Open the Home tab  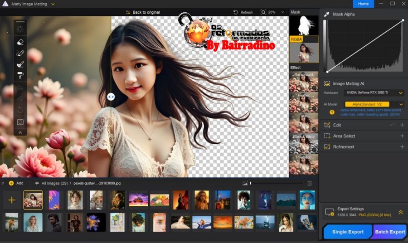click(363, 4)
